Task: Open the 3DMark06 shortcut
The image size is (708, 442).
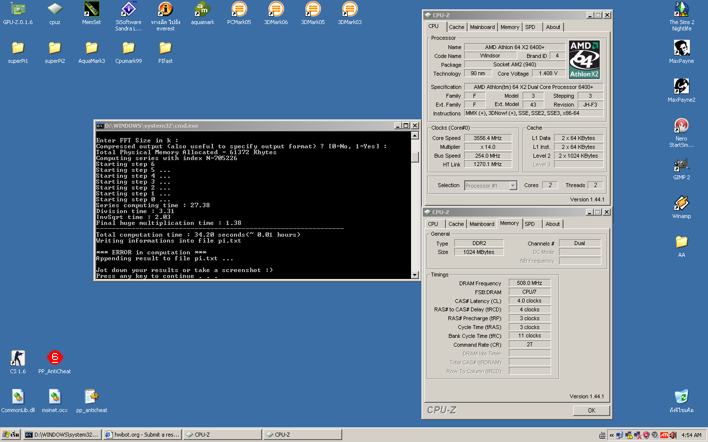Action: (276, 13)
